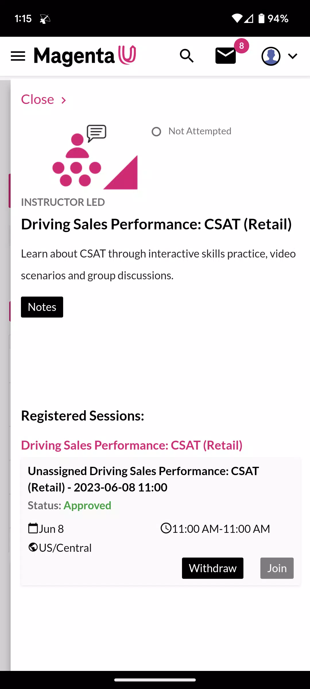Tap the user profile avatar

pos(271,56)
